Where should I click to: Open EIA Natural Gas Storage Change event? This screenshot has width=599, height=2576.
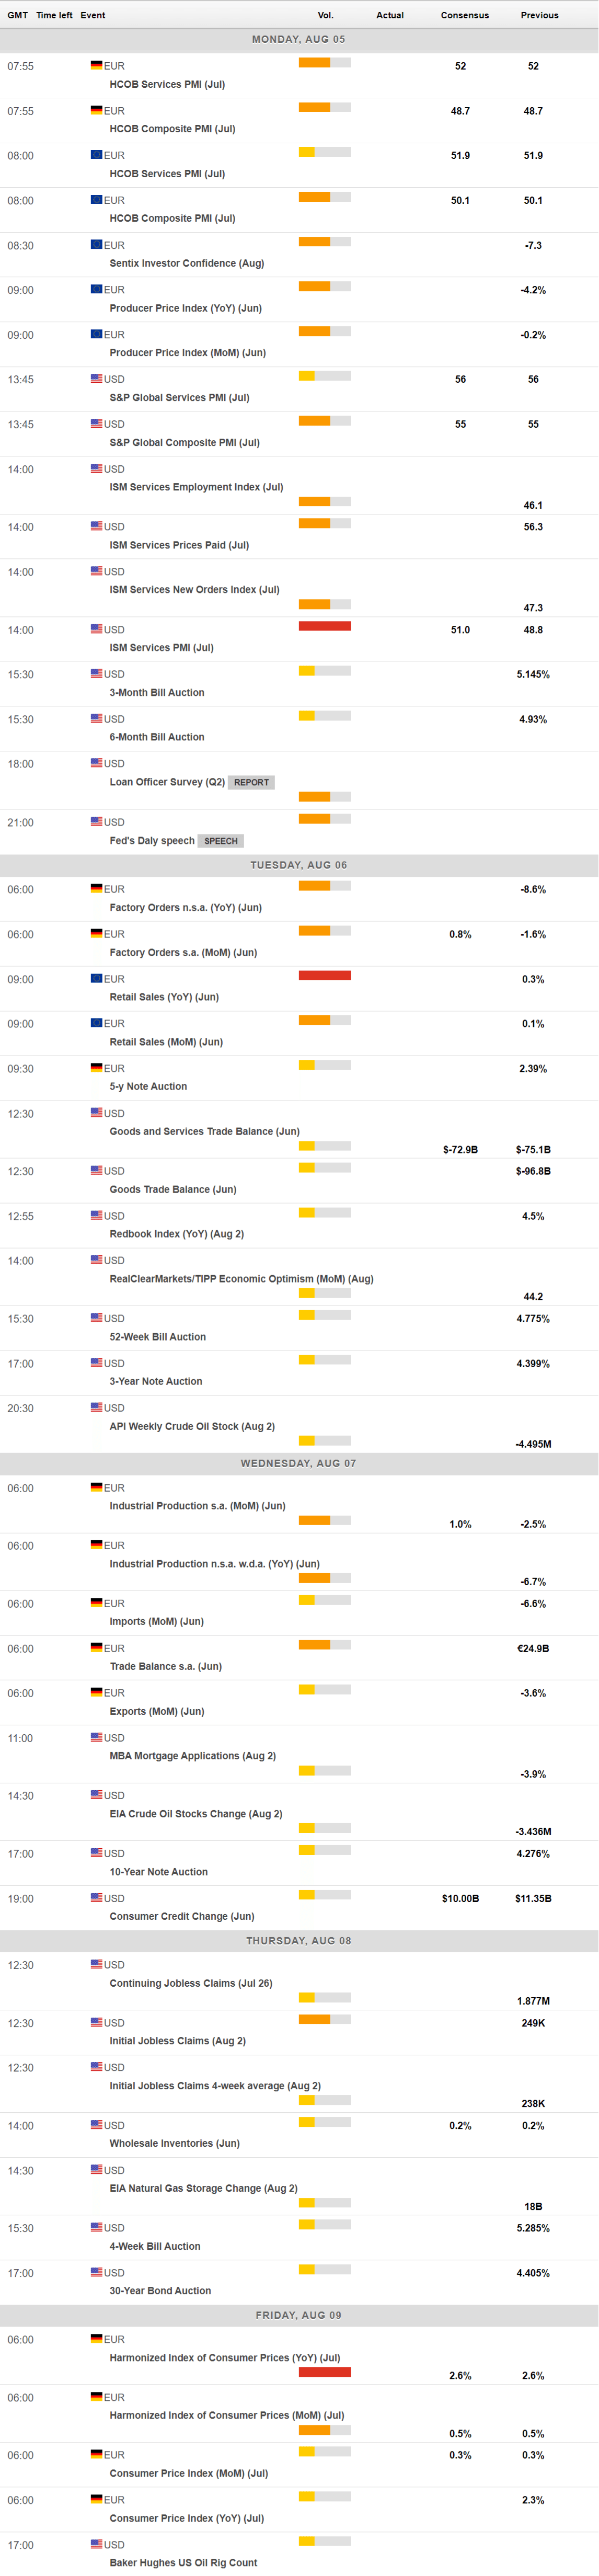203,2188
